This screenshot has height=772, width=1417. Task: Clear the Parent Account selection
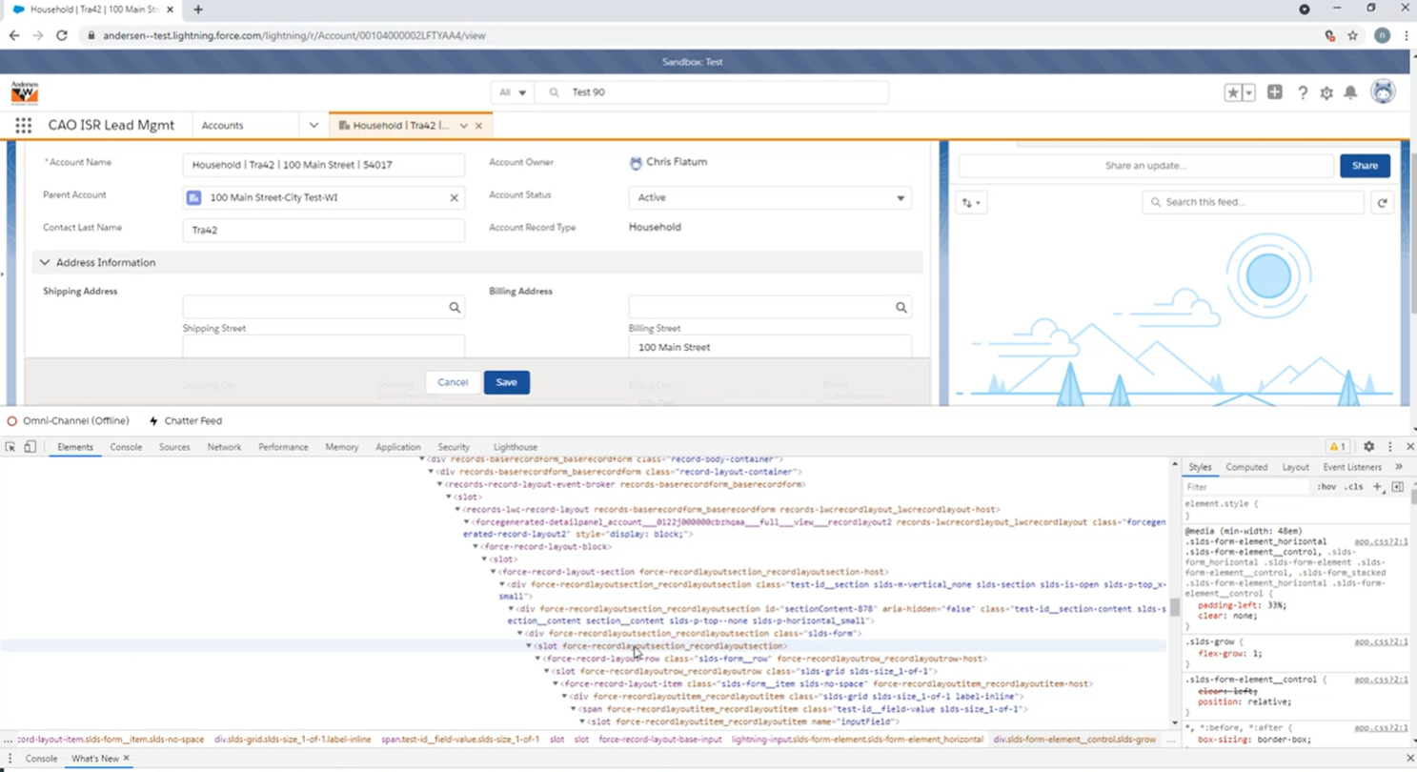(454, 198)
